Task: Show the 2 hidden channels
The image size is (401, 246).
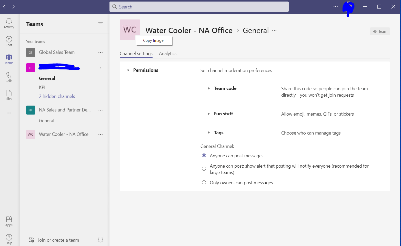Action: click(x=57, y=96)
